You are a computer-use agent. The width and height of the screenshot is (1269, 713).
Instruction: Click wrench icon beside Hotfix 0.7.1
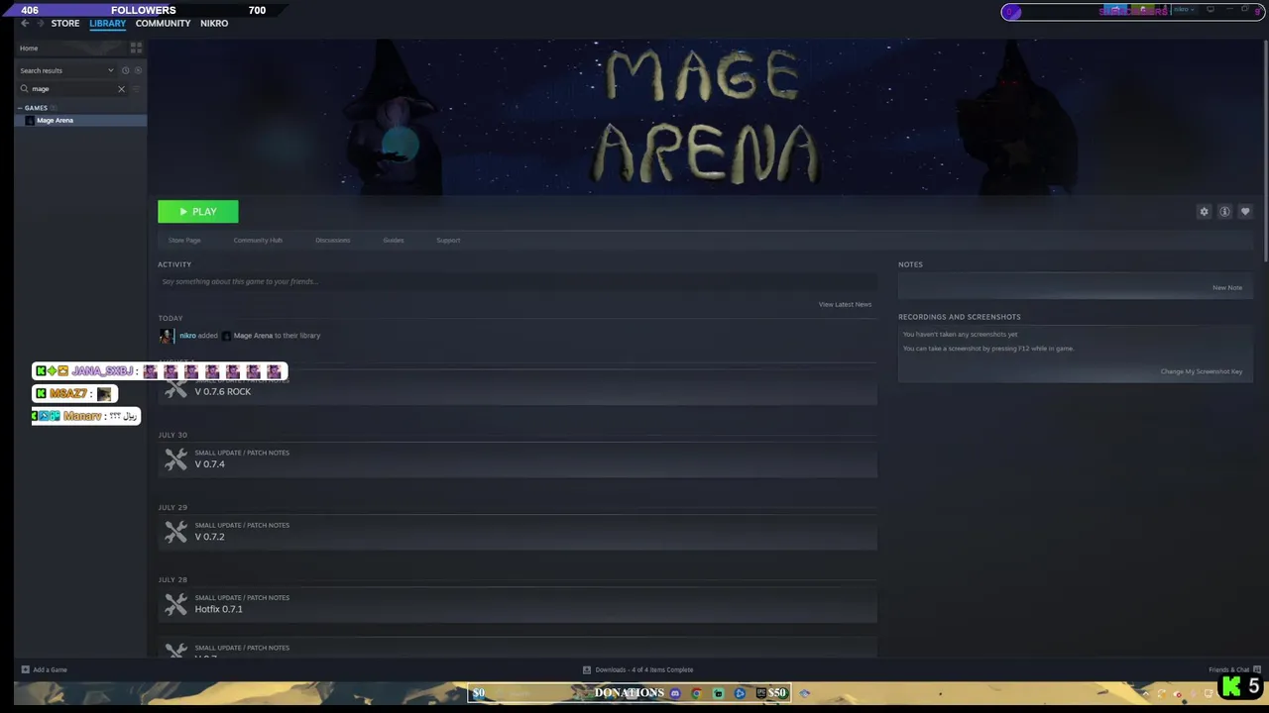175,604
